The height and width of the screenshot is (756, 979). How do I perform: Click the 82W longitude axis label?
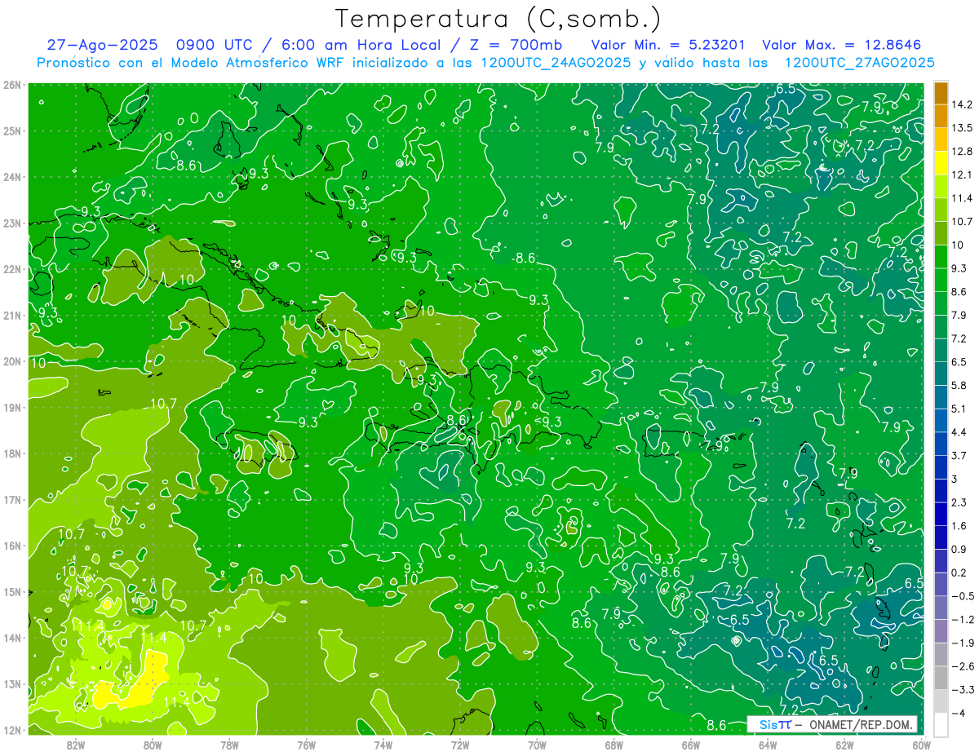click(76, 745)
